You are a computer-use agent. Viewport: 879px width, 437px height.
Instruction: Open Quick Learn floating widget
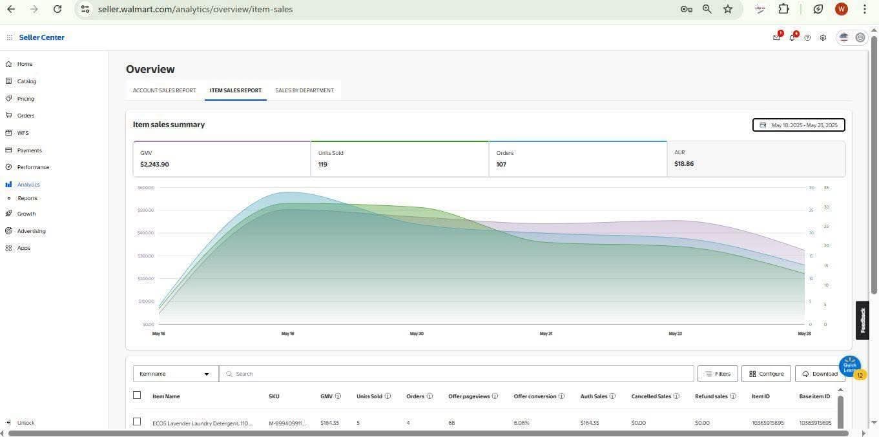click(849, 366)
